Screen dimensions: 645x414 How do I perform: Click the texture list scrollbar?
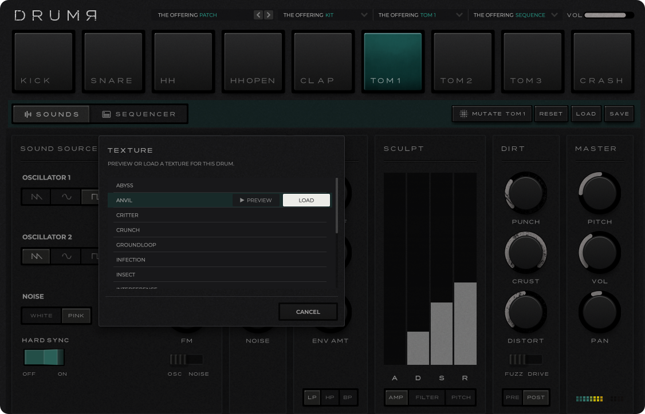coord(337,205)
